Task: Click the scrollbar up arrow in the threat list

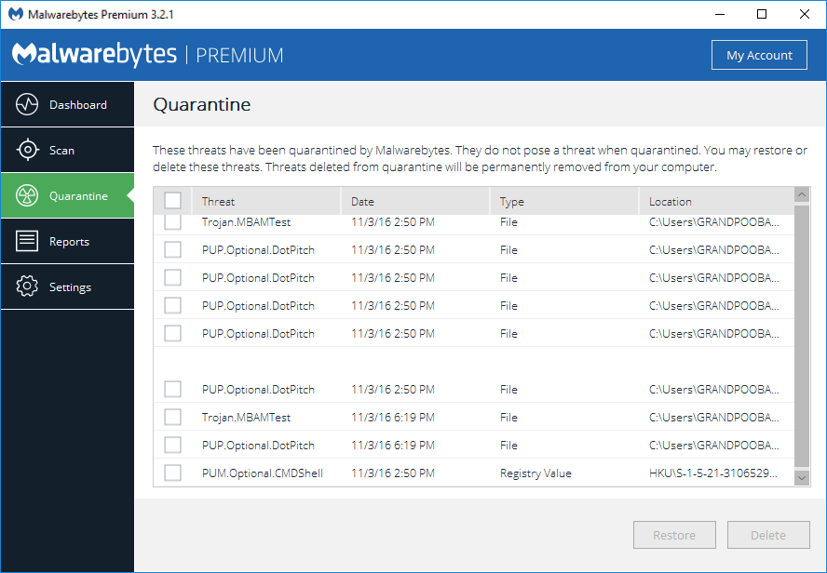Action: pyautogui.click(x=802, y=194)
